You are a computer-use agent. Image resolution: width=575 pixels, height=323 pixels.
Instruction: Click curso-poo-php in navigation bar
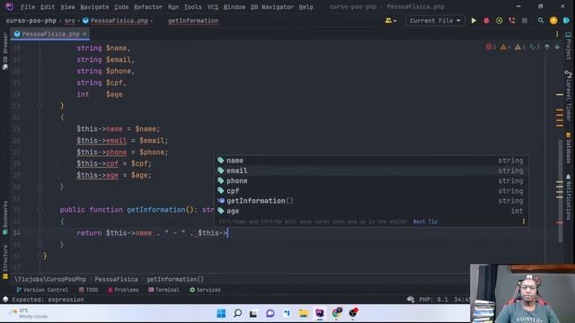click(x=31, y=21)
